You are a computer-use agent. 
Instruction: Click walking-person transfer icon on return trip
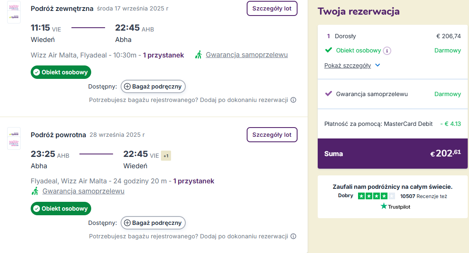[35, 191]
